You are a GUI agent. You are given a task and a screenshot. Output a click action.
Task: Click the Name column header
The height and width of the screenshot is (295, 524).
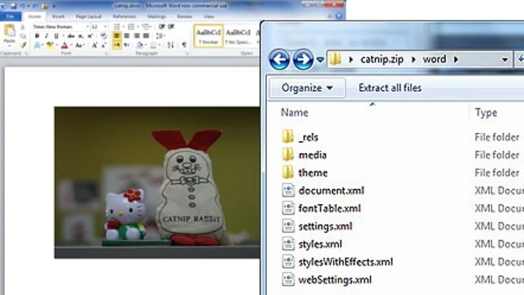[294, 113]
